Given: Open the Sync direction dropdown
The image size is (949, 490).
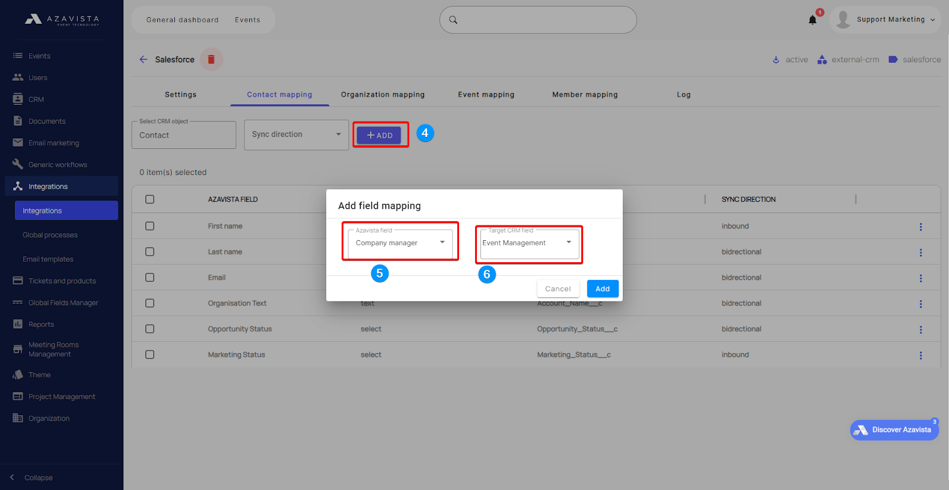Looking at the screenshot, I should (297, 135).
